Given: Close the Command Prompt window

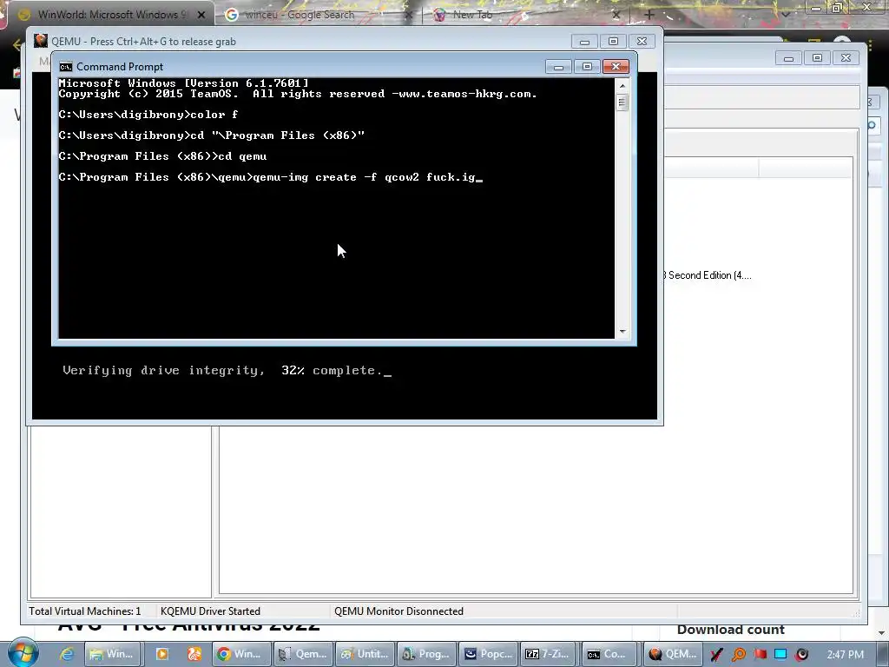Looking at the screenshot, I should click(616, 67).
